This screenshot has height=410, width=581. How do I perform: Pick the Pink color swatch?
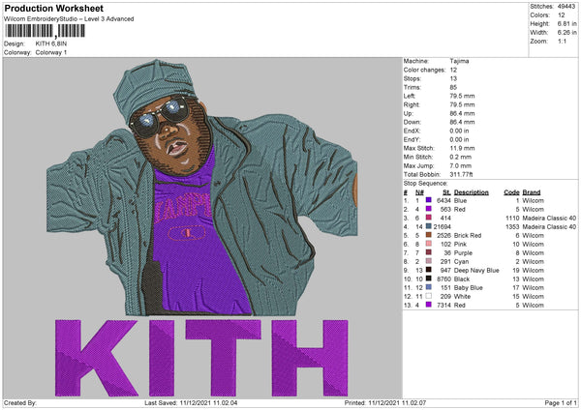[428, 244]
